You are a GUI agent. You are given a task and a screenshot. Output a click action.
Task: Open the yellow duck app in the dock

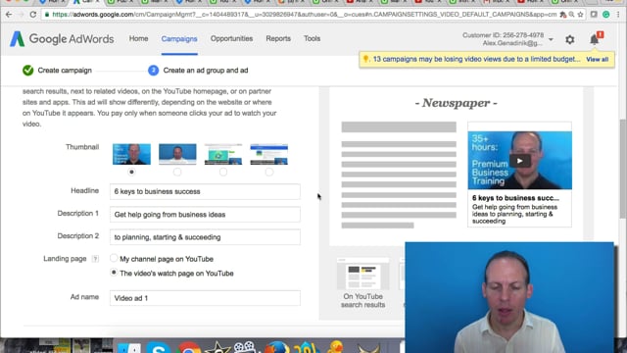[335, 347]
